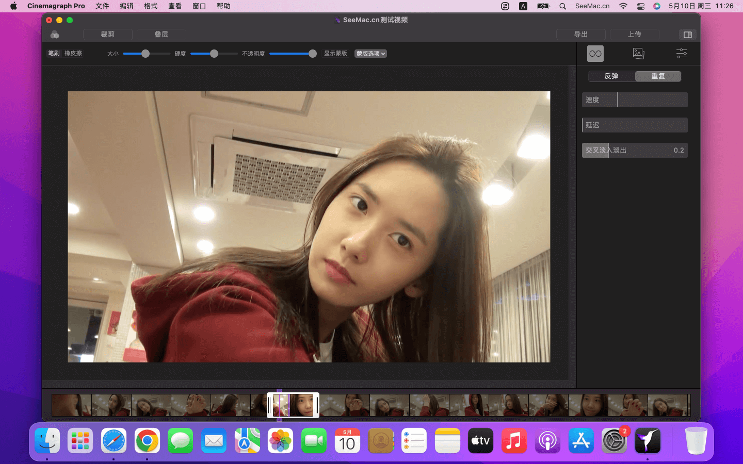
Task: Launch Safari from the dock
Action: pos(114,441)
